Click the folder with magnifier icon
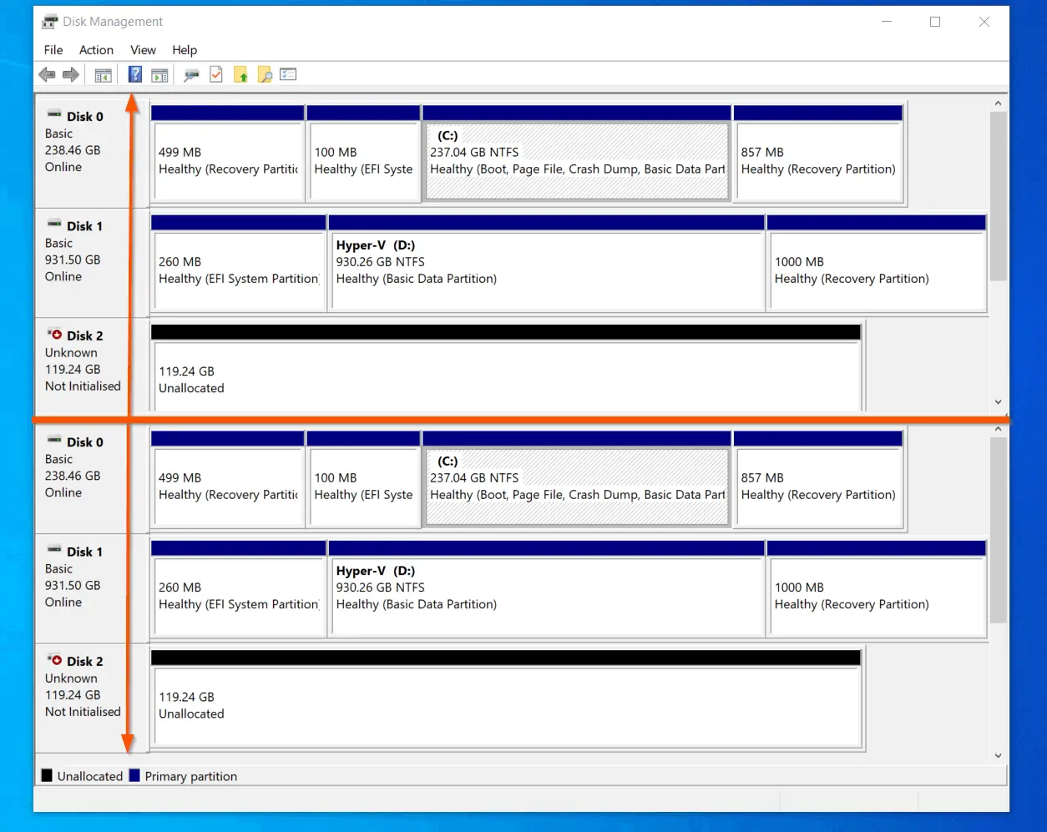 click(265, 75)
